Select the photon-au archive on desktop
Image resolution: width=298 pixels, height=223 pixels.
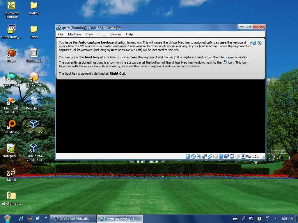[11, 198]
